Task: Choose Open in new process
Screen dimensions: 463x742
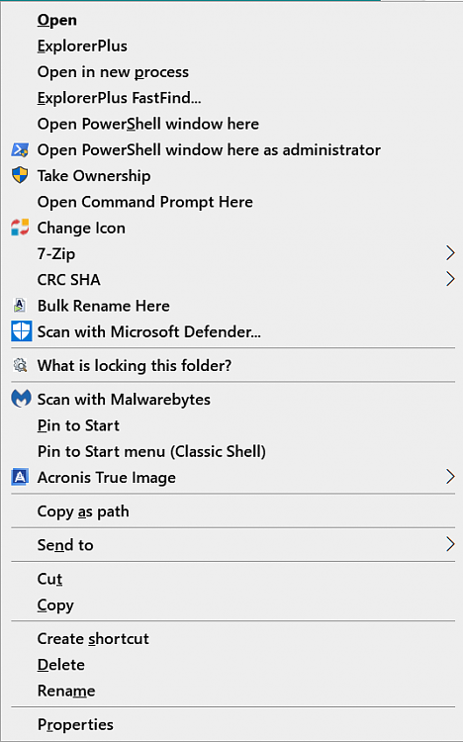Action: (x=113, y=72)
